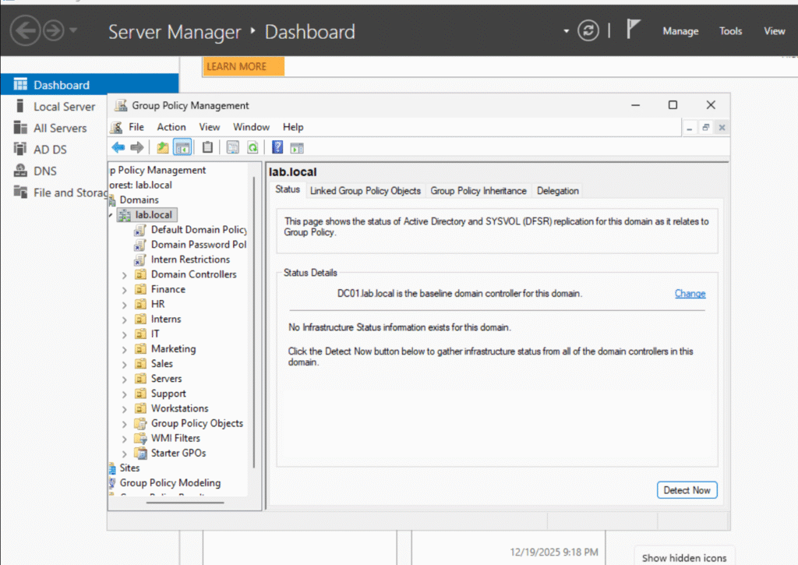Click the Refresh toolbar icon

pyautogui.click(x=252, y=147)
